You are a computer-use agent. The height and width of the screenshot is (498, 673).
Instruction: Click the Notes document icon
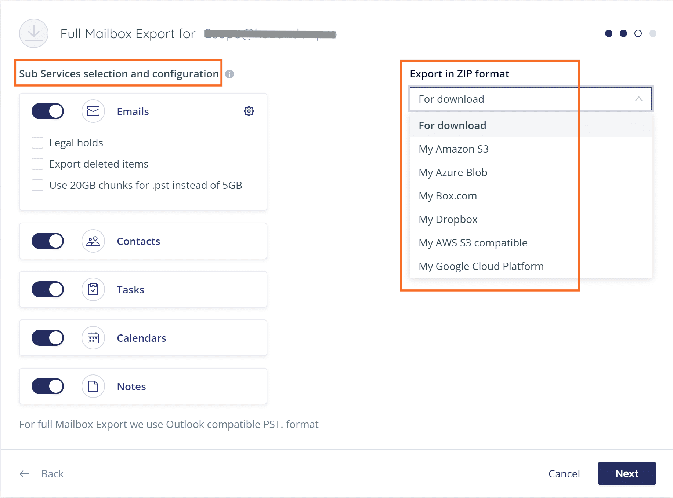(93, 386)
